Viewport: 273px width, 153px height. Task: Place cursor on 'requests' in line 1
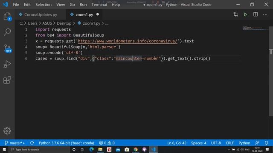tap(61, 29)
